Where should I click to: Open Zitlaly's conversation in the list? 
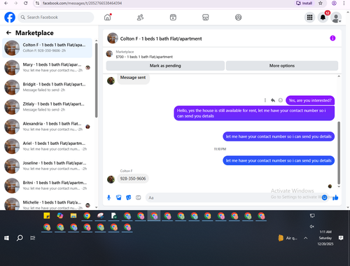[47, 107]
